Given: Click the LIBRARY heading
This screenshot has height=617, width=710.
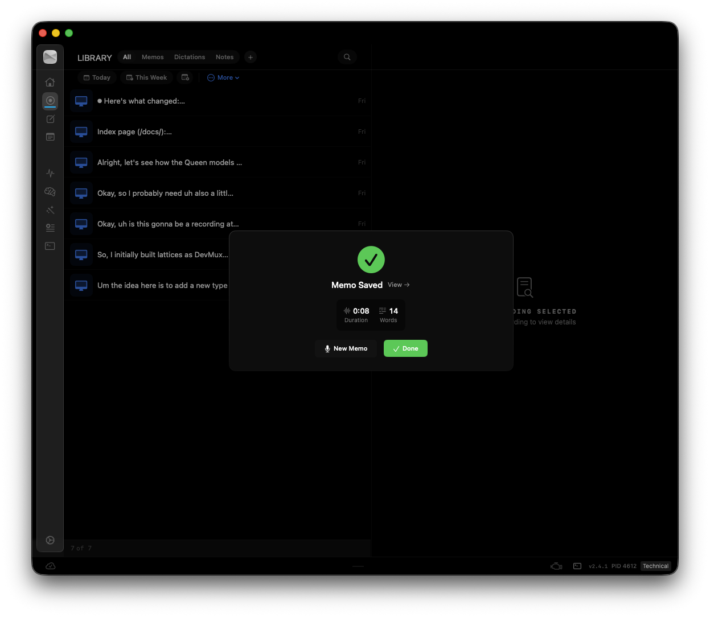Looking at the screenshot, I should pyautogui.click(x=95, y=58).
